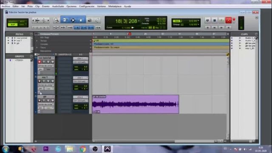Image resolution: width=272 pixels, height=153 pixels.
Task: Click the online sync clock icon
Action: tap(208, 20)
